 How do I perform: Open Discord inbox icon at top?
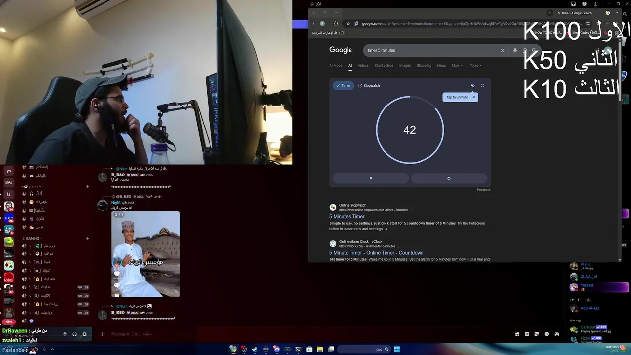coord(573,4)
